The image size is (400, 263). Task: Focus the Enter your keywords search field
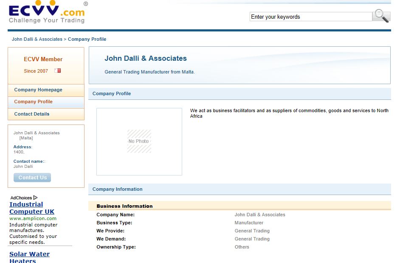click(310, 17)
